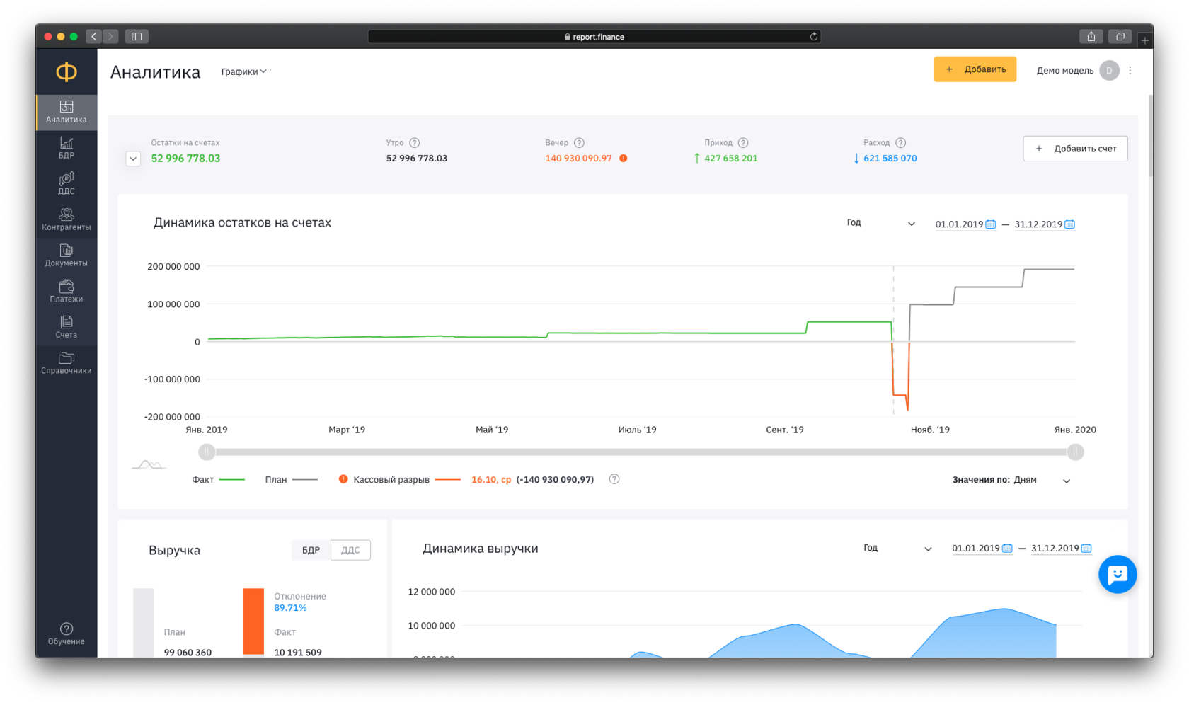Open Платежи sidebar section
This screenshot has height=705, width=1189.
(66, 291)
